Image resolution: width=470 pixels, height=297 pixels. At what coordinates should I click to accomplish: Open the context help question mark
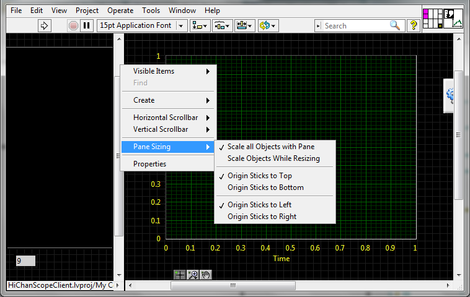pos(414,25)
